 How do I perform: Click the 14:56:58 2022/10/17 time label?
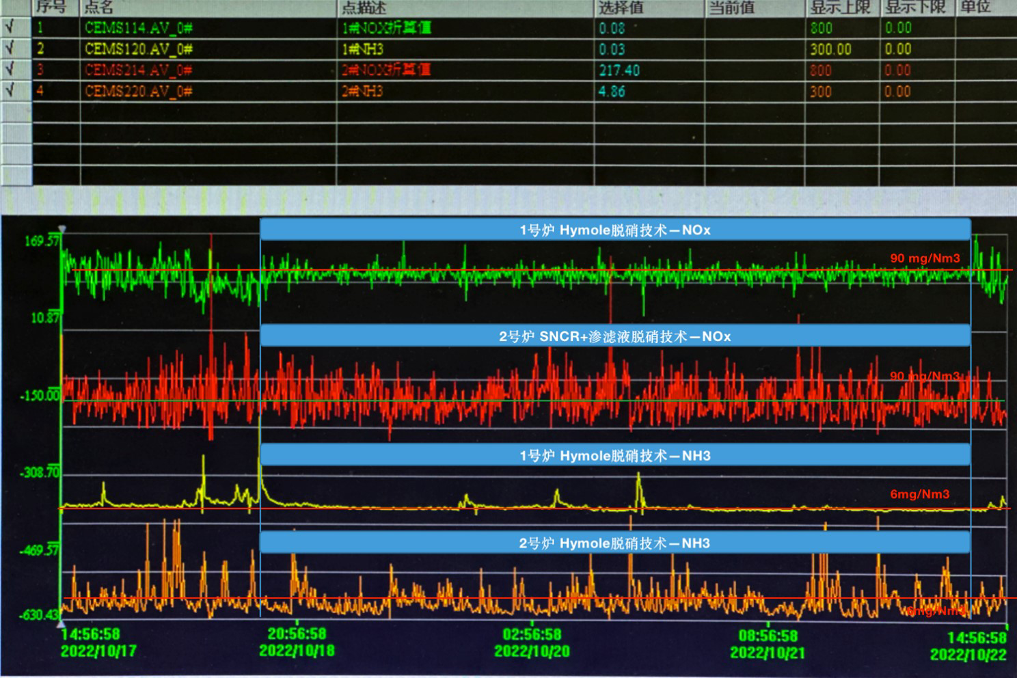click(98, 642)
